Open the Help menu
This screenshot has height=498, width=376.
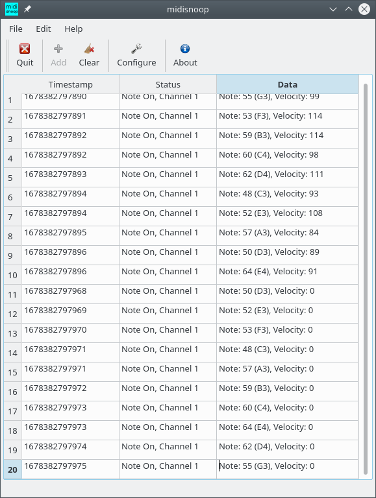(x=73, y=29)
